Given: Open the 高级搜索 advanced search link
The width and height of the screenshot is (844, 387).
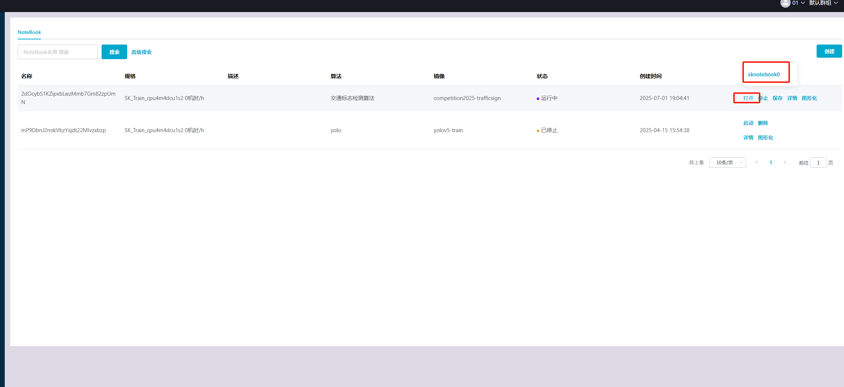Looking at the screenshot, I should pos(141,52).
